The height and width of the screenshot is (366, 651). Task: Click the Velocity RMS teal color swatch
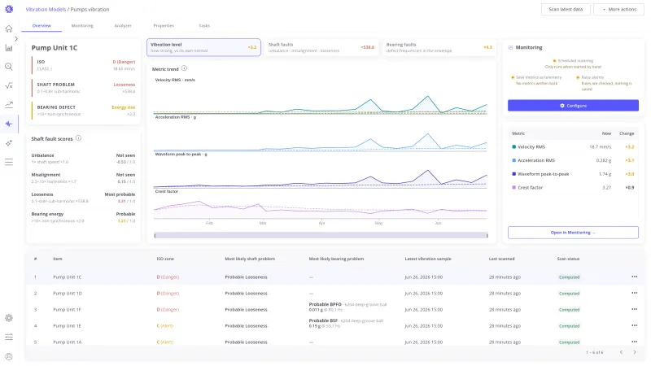514,147
